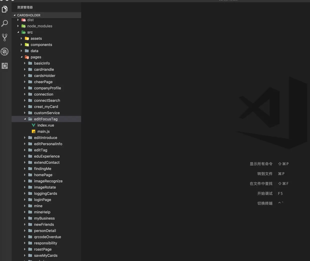The image size is (310, 261).
Task: Select the editPersonalInfo folder
Action: click(46, 144)
